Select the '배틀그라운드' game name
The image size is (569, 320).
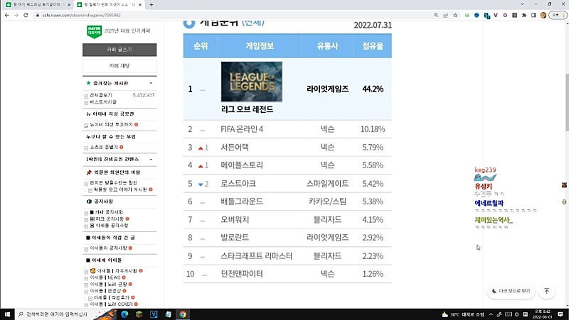click(x=242, y=202)
